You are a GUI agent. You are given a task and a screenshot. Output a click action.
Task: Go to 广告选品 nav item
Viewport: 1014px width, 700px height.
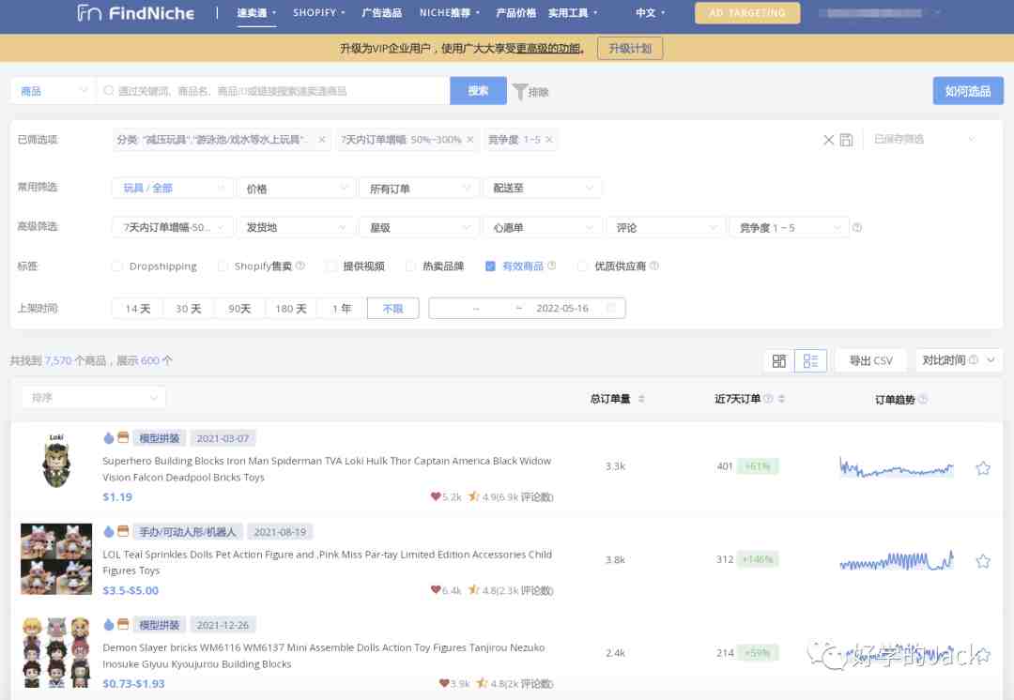381,13
